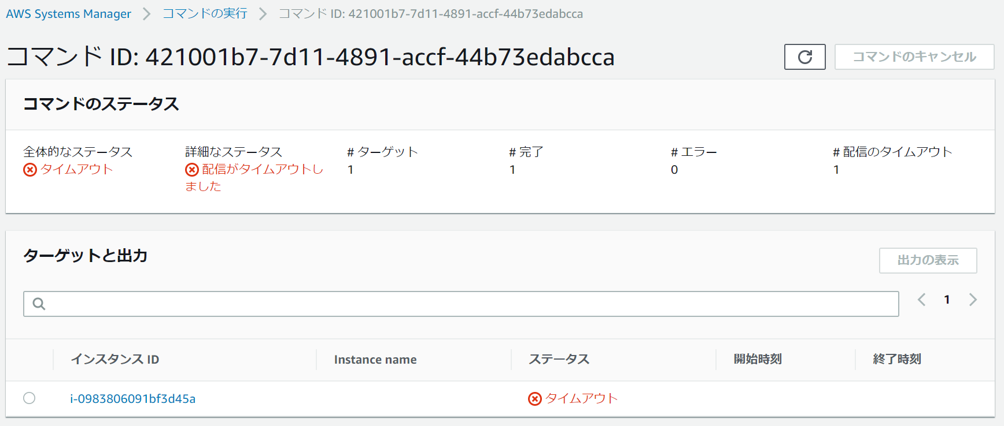Click the red error icon beside 全体的なステータス タイムアウト
The width and height of the screenshot is (1004, 426).
(x=31, y=170)
